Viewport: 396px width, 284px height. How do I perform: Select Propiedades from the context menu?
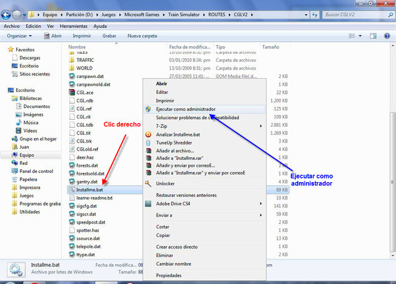point(170,275)
